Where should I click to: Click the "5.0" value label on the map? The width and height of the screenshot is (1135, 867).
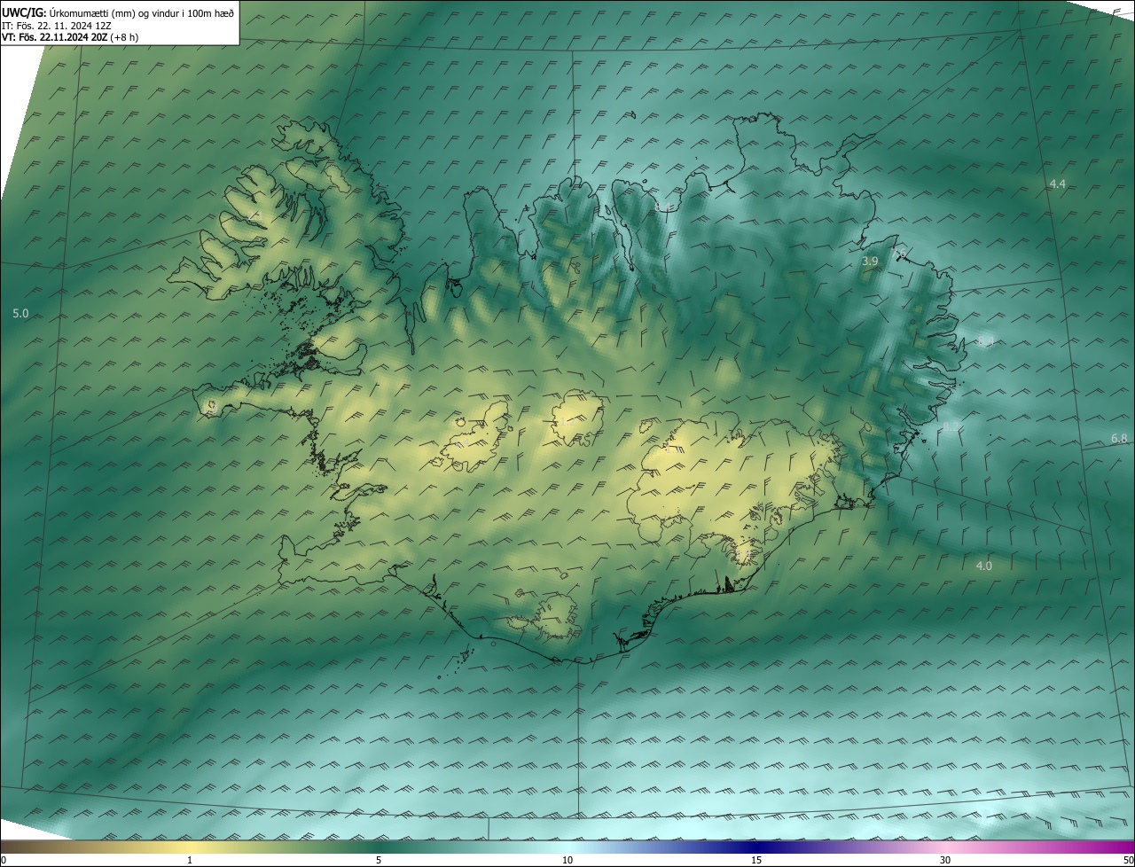[20, 314]
